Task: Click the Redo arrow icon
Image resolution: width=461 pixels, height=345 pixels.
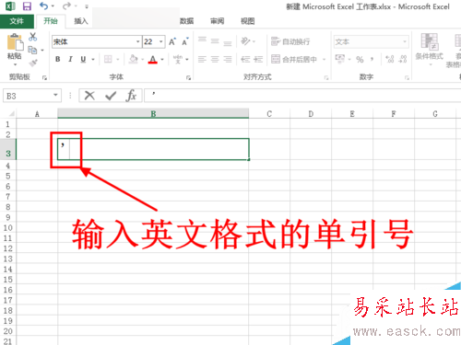Action: coord(66,6)
